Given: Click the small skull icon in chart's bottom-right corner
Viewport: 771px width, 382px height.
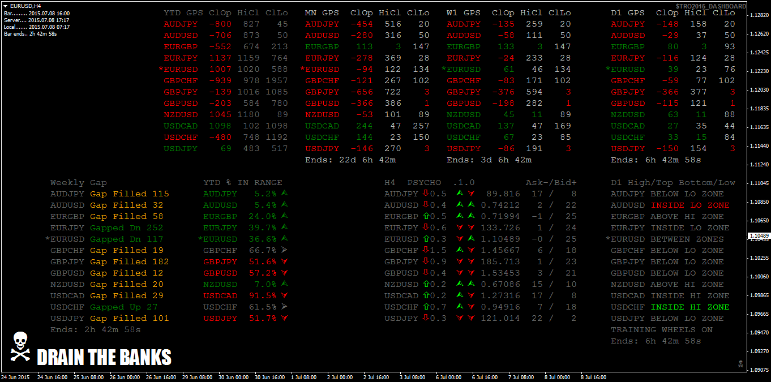Looking at the screenshot, I should coord(740,363).
